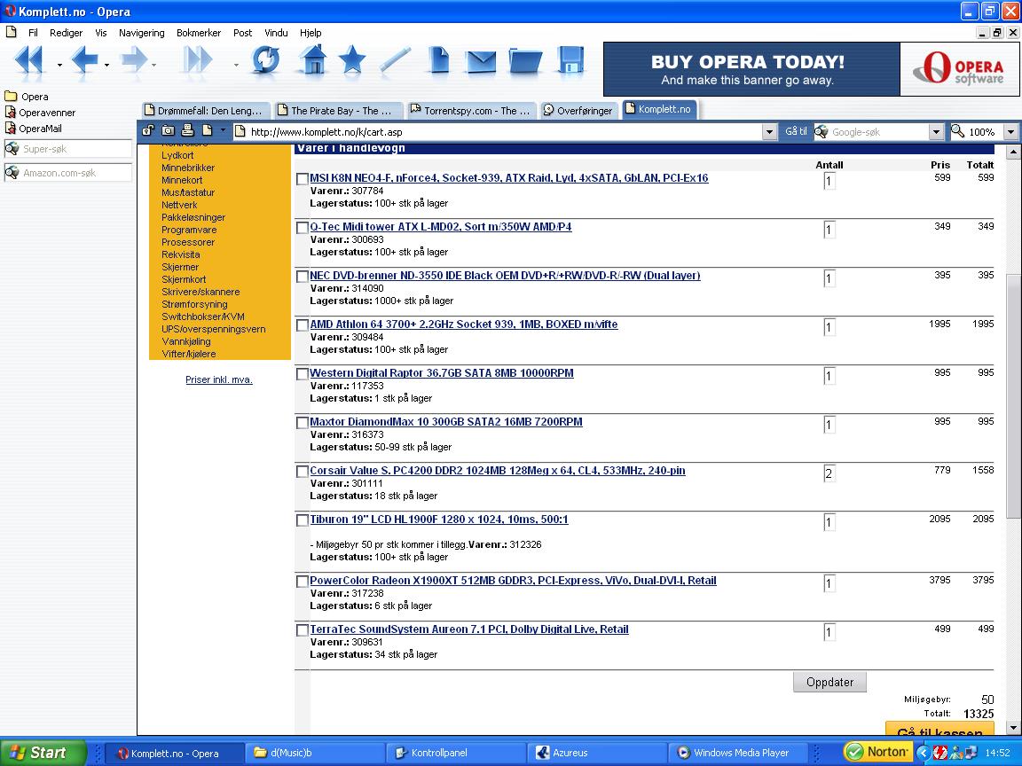
Task: Check the box for Corsair Value S. memory
Action: 302,472
